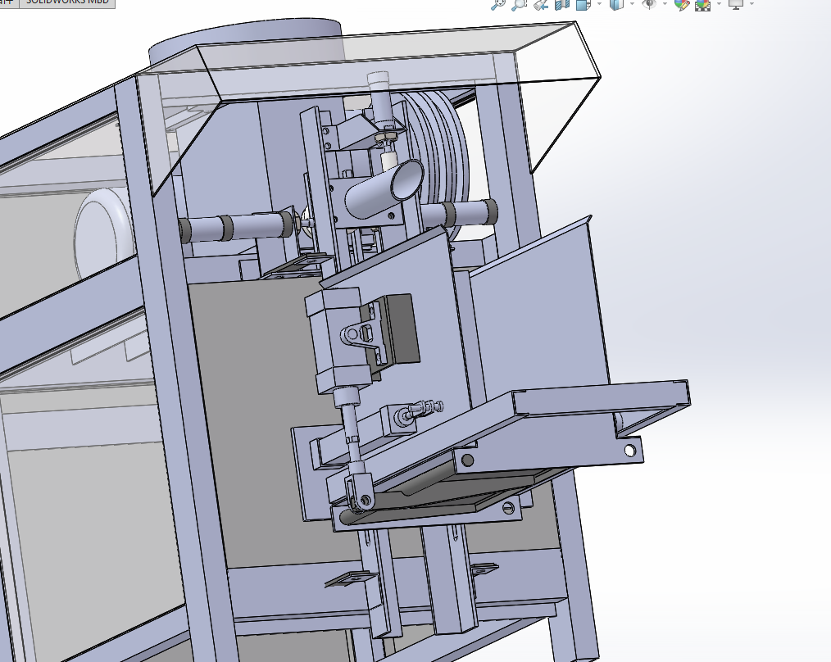Expand the Hide/Show Items dropdown arrow
Image resolution: width=831 pixels, height=662 pixels.
point(665,4)
